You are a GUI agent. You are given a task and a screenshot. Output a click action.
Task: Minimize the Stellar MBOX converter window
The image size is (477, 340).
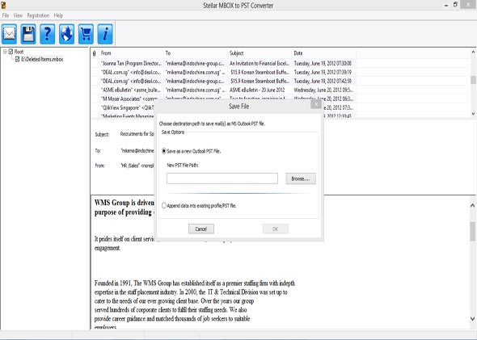pyautogui.click(x=446, y=5)
